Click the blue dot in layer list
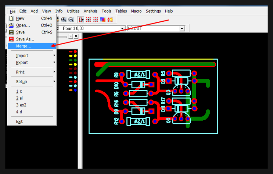This screenshot has height=174, width=273. (x=75, y=90)
